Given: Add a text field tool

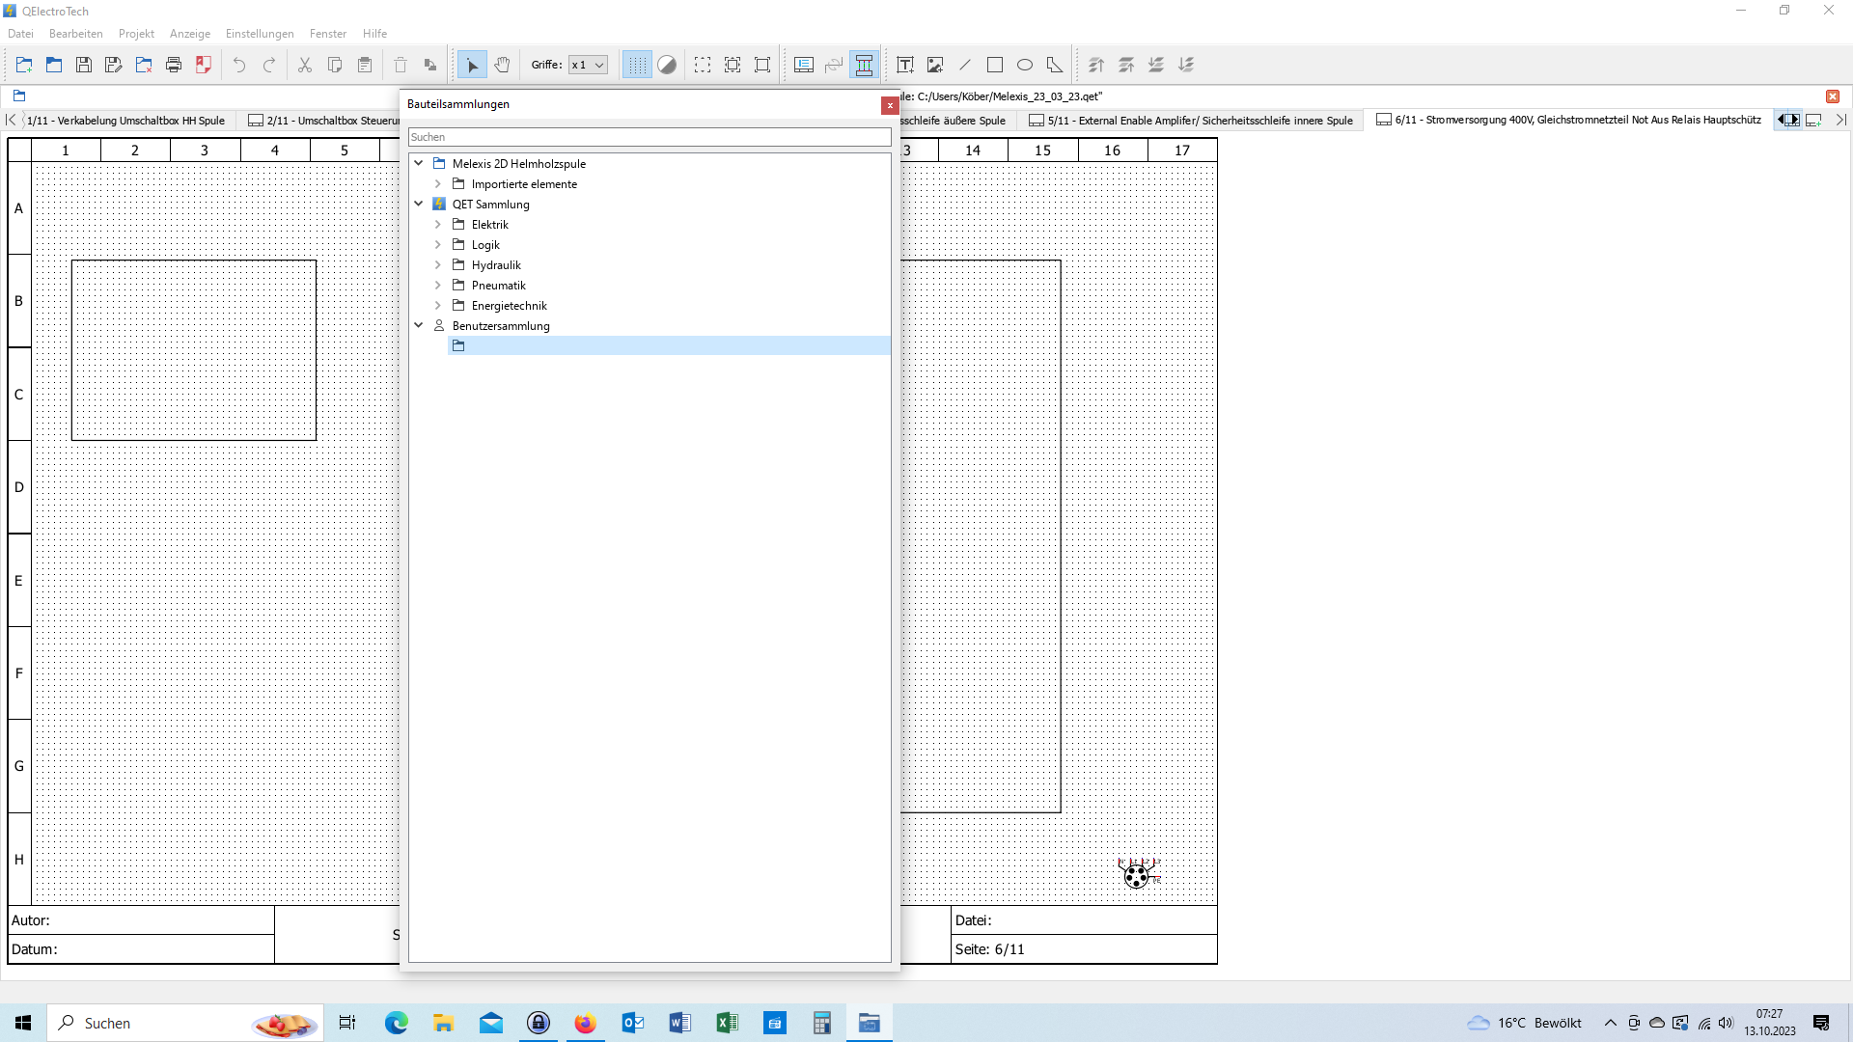Looking at the screenshot, I should tap(904, 65).
